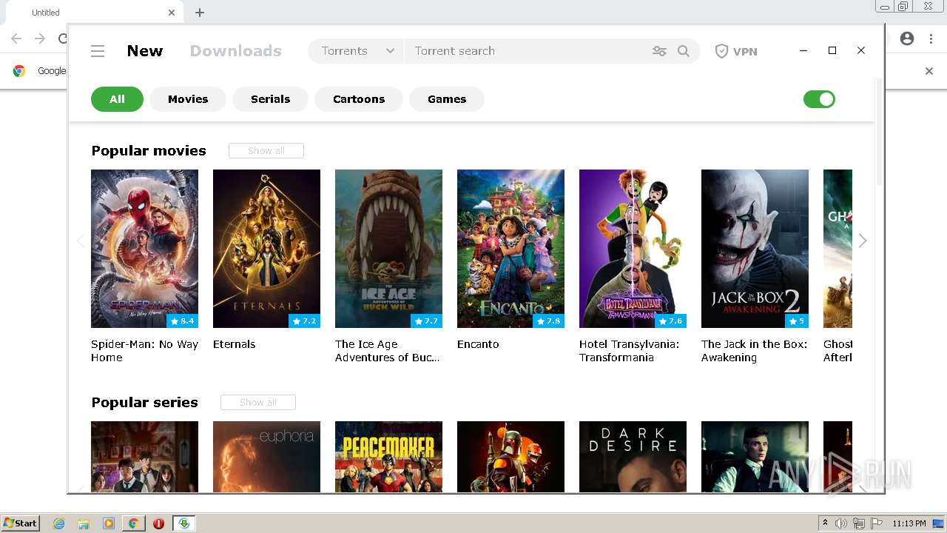The width and height of the screenshot is (947, 533).
Task: Click the action center flag icon
Action: tap(877, 523)
